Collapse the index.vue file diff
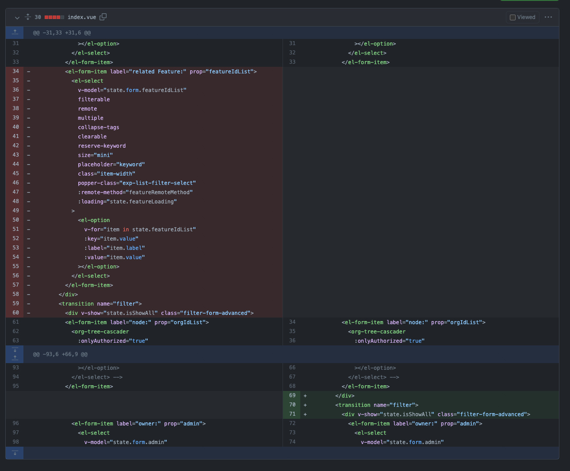The image size is (570, 471). tap(17, 18)
